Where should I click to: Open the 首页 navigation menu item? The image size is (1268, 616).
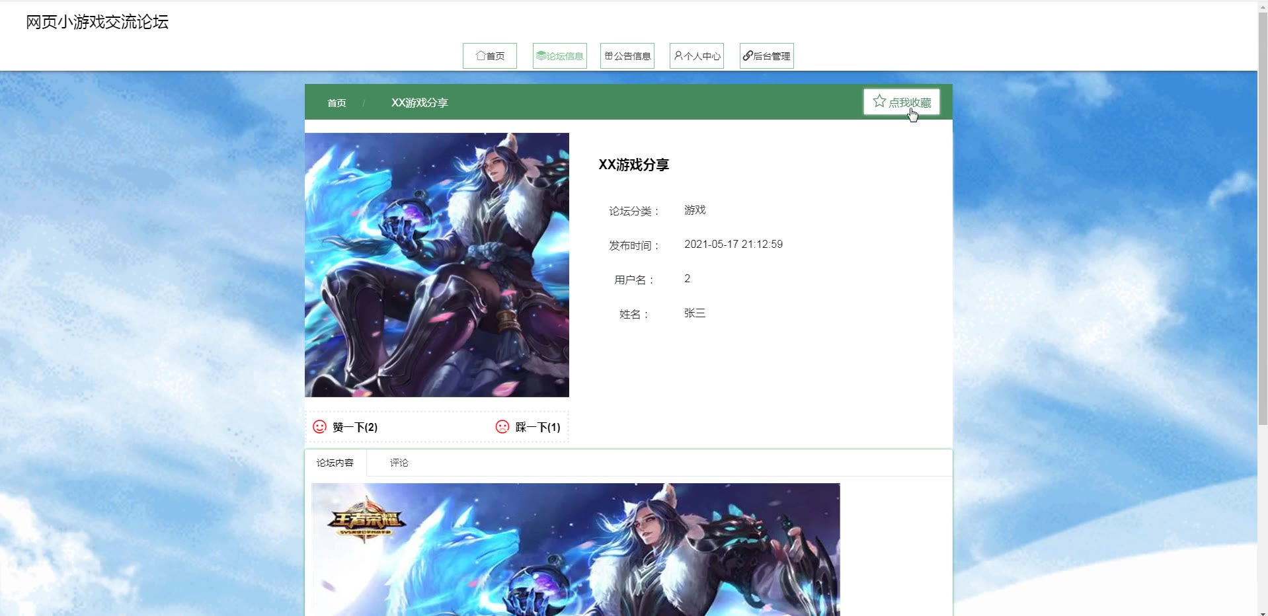pyautogui.click(x=490, y=56)
